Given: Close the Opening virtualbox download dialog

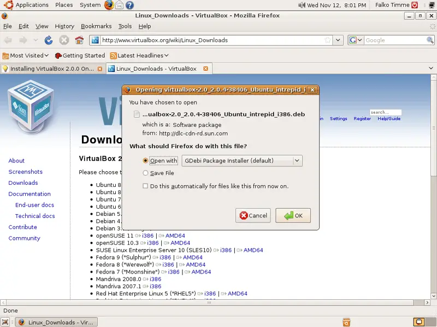Looking at the screenshot, I should click(x=312, y=90).
